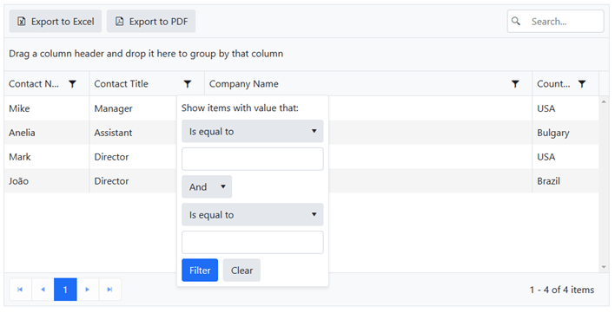The image size is (615, 313).
Task: Select the 'Mike' contact cell
Action: (x=47, y=108)
